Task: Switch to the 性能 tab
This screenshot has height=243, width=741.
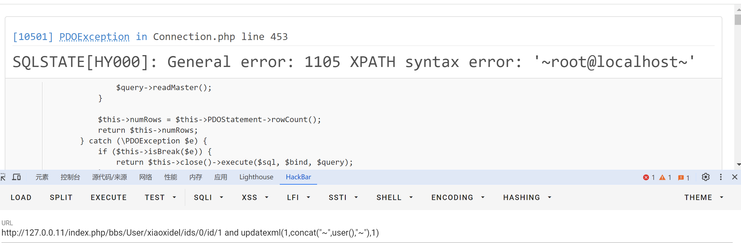Action: [x=171, y=177]
